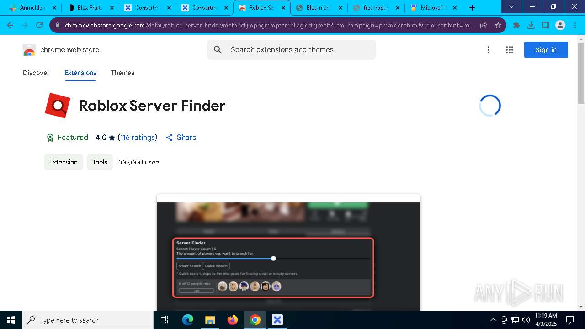Image resolution: width=585 pixels, height=329 pixels.
Task: Share this page from address bar
Action: click(x=484, y=25)
